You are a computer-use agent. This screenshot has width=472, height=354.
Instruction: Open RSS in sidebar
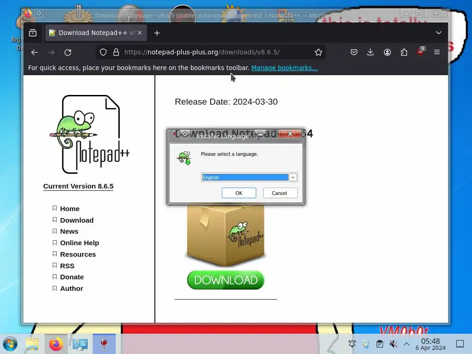pyautogui.click(x=67, y=266)
